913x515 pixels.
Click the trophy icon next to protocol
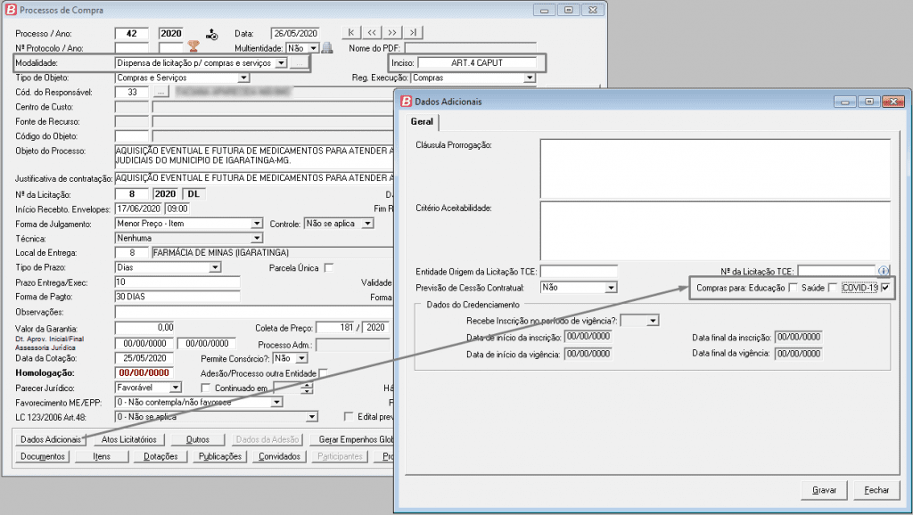[x=193, y=48]
